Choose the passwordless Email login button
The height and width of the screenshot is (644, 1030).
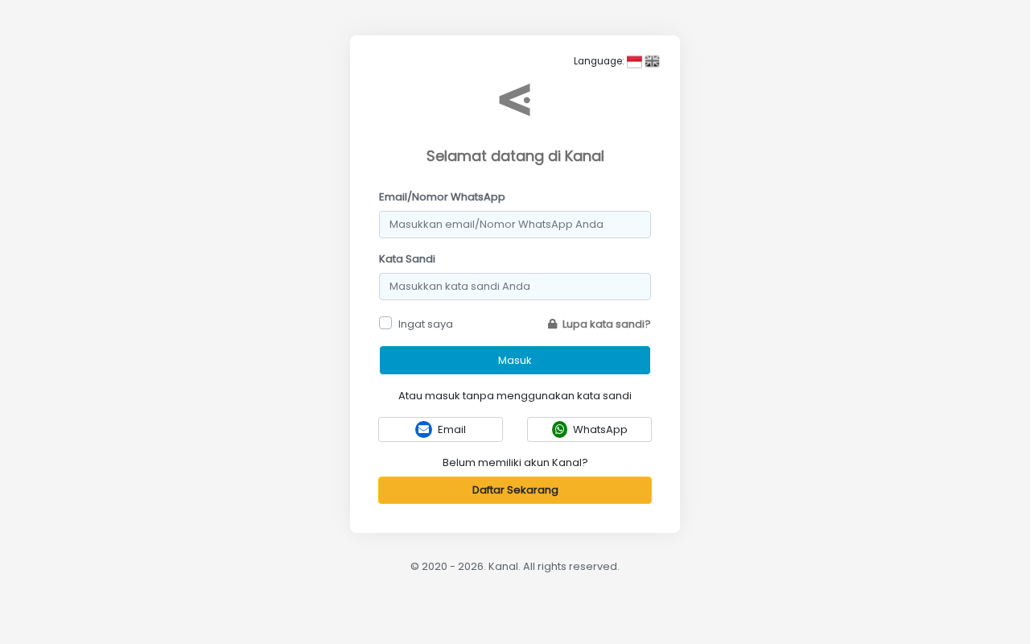pyautogui.click(x=440, y=429)
